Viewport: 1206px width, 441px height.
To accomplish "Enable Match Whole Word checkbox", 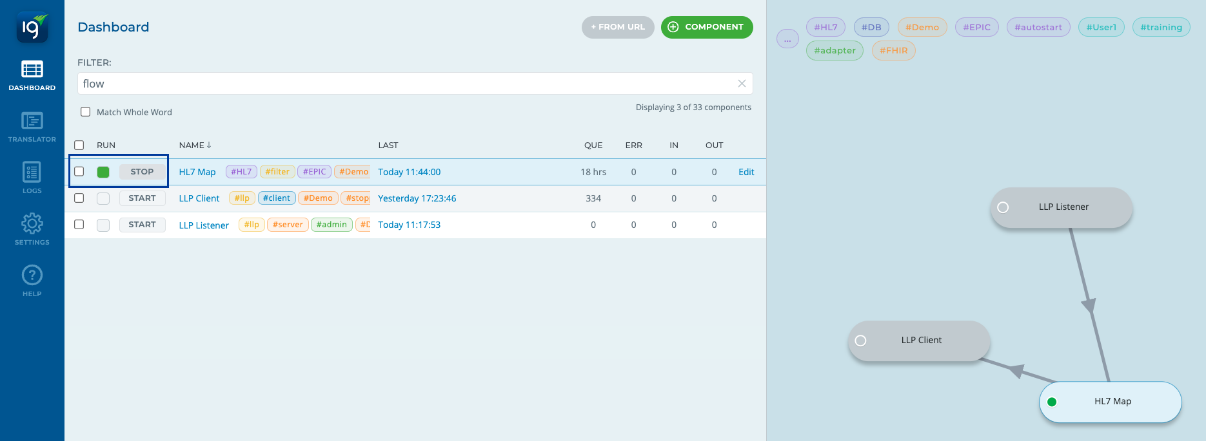I will click(85, 112).
